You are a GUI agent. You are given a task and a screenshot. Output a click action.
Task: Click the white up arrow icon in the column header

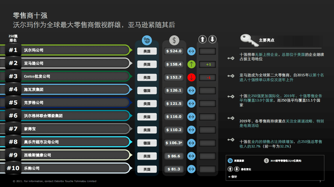coord(203,39)
